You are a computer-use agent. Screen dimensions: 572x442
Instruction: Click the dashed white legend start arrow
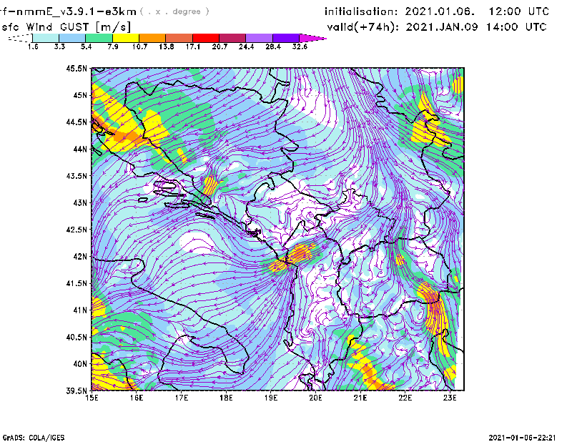(x=20, y=38)
